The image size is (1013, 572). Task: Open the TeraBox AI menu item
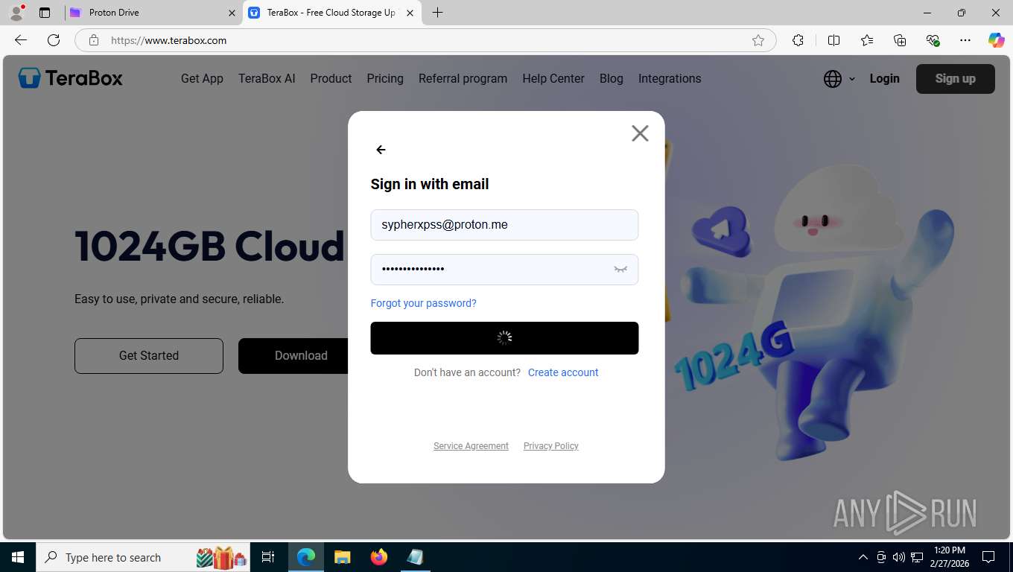tap(267, 78)
